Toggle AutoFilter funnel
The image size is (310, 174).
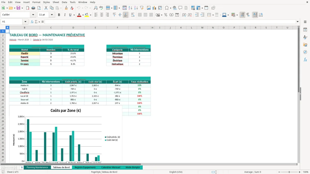click(x=142, y=8)
